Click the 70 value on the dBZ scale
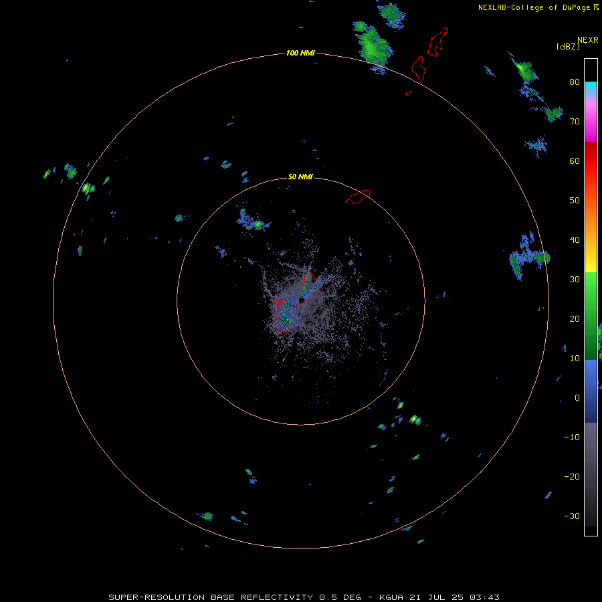The height and width of the screenshot is (602, 602). [x=575, y=121]
